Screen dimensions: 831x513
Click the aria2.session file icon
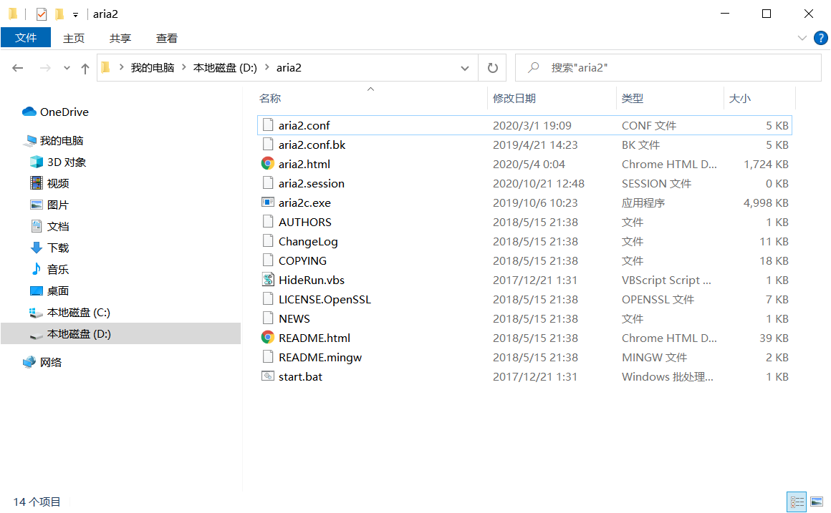(x=268, y=183)
